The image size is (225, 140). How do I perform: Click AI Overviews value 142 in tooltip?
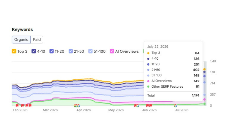pyautogui.click(x=196, y=81)
